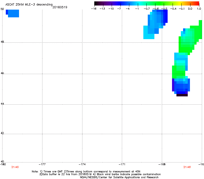Click the dark black data strip near 44.5N
204x179 pixels.
coord(182,95)
